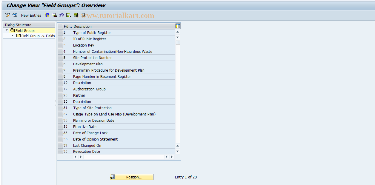The height and width of the screenshot is (185, 375).
Task: Click the Description column header
Action: pyautogui.click(x=124, y=26)
